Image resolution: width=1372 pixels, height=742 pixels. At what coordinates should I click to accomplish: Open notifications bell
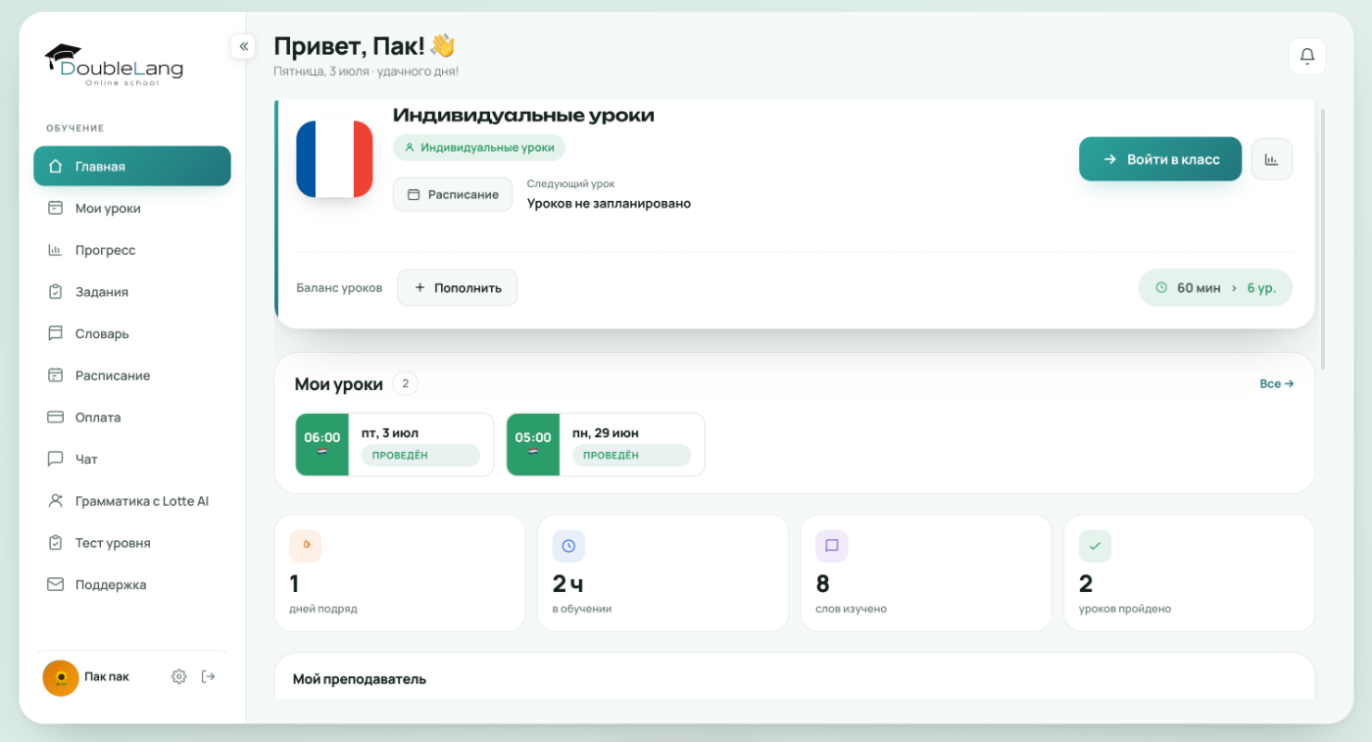(1306, 56)
